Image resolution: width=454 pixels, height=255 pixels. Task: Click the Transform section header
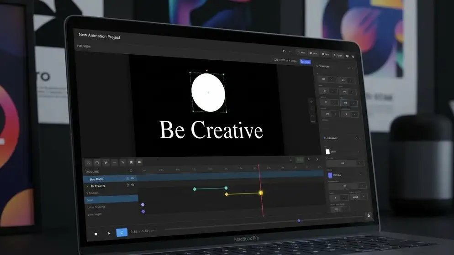[324, 66]
